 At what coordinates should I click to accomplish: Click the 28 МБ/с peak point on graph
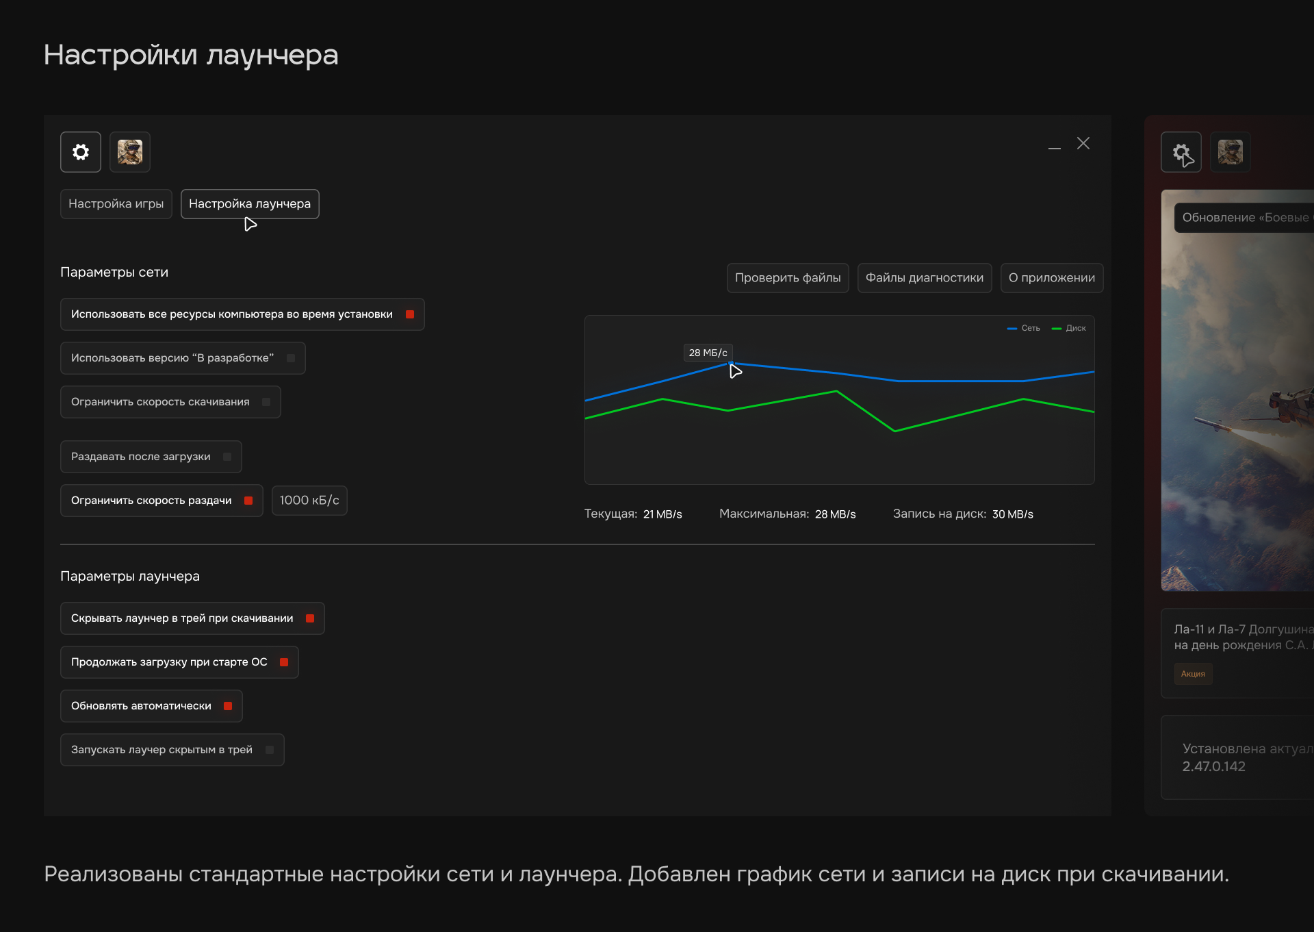click(731, 363)
